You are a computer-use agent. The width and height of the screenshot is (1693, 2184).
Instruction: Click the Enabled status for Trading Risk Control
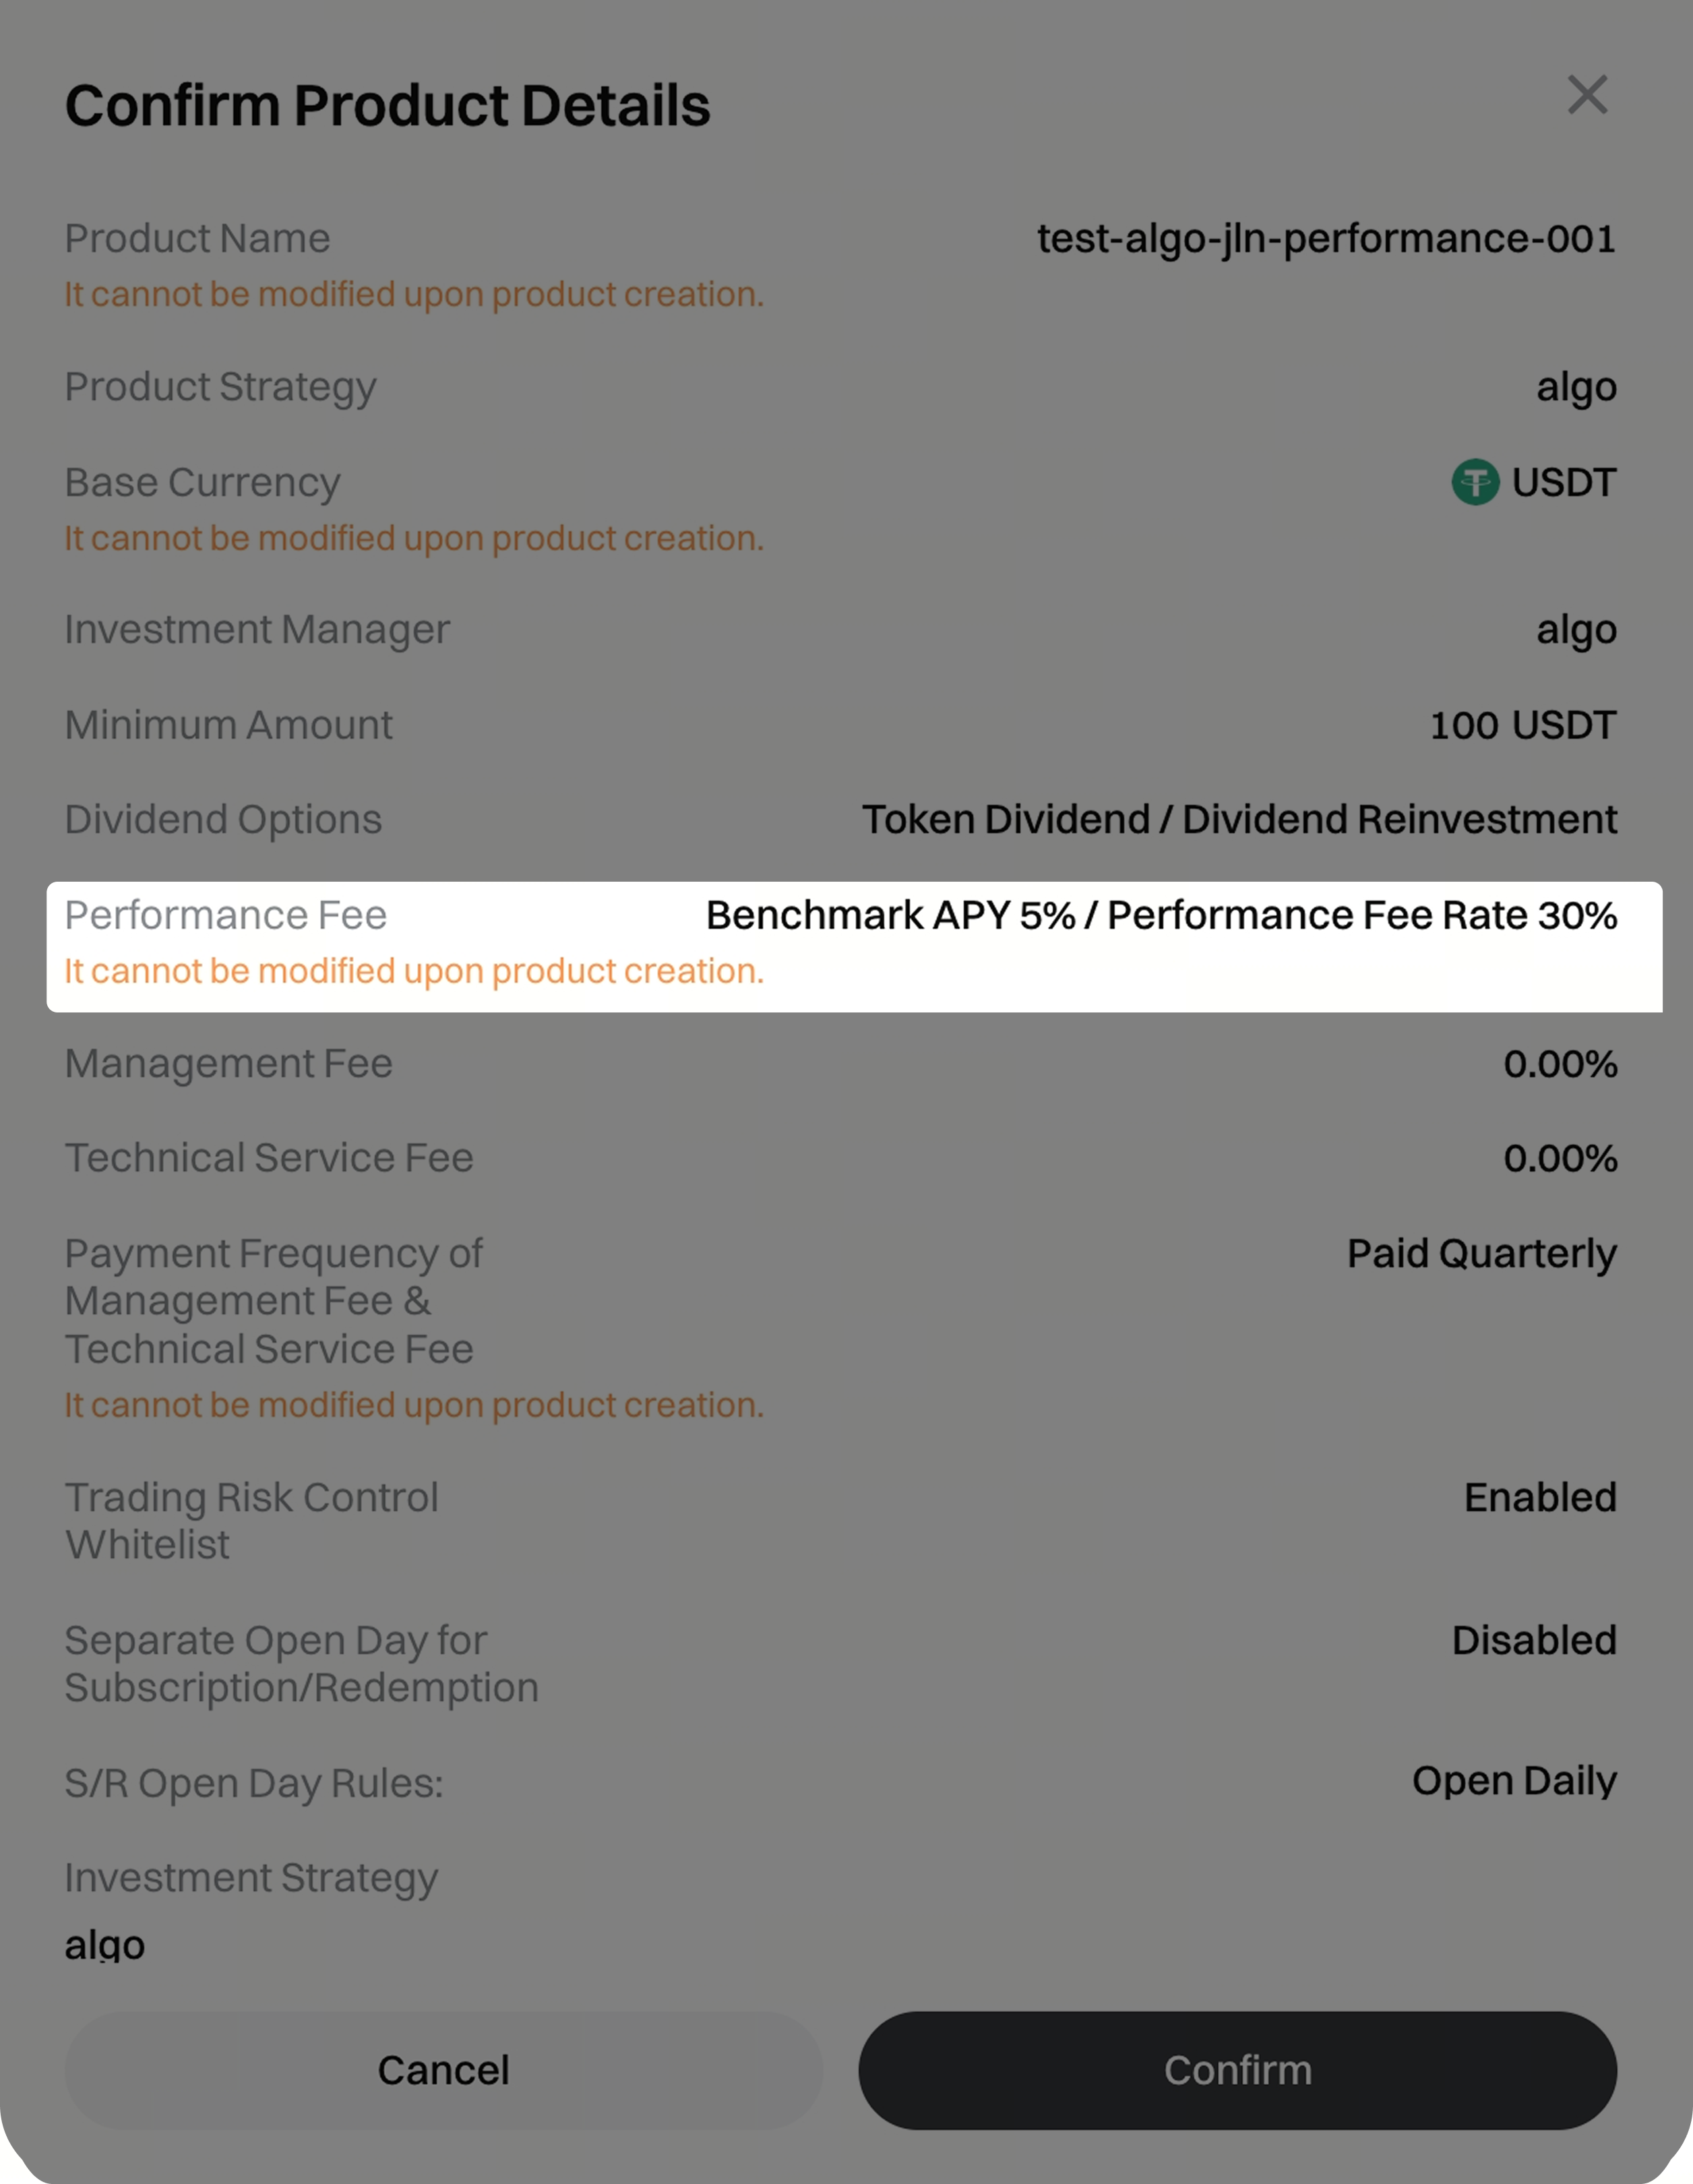[x=1540, y=1497]
